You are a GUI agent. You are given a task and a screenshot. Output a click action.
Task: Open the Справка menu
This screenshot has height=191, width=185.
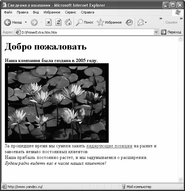point(88,12)
